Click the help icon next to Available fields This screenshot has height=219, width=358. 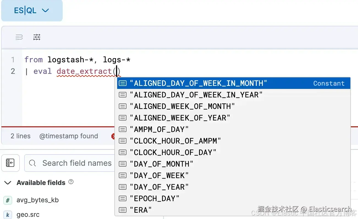click(x=71, y=182)
